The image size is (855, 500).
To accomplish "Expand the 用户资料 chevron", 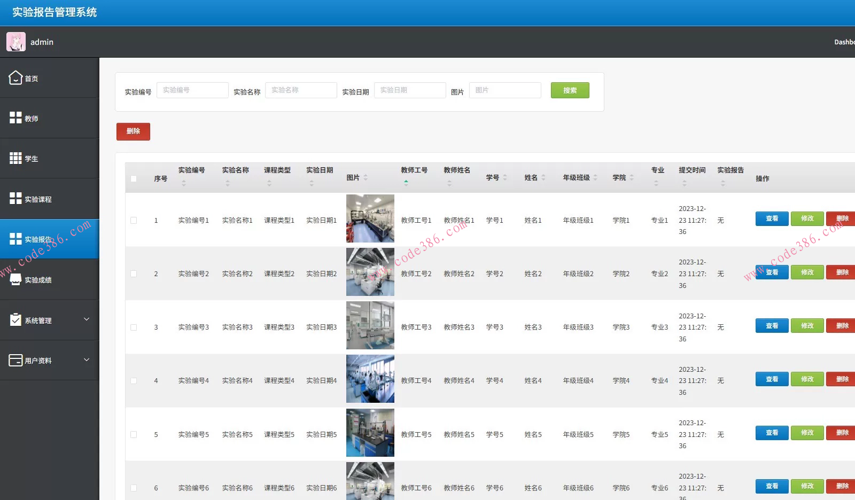I will (x=87, y=360).
